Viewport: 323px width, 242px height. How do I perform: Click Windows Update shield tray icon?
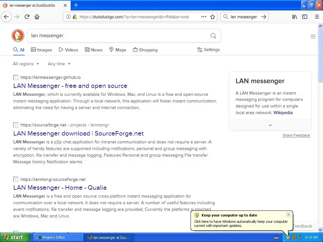coord(288,238)
